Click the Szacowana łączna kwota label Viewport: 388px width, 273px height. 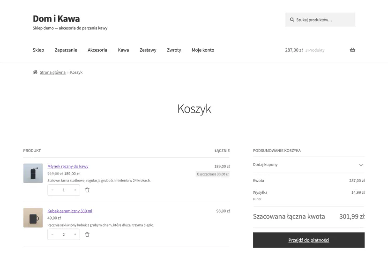point(289,216)
